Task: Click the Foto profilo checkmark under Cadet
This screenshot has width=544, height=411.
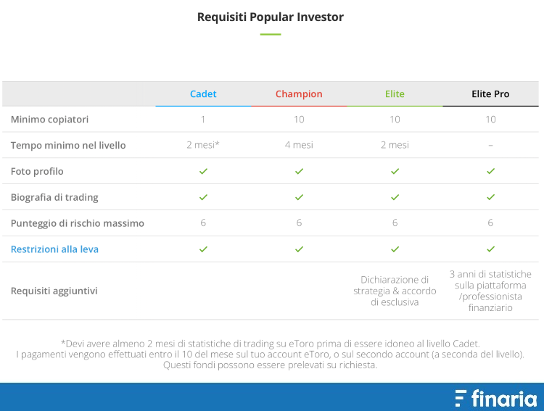Action: pyautogui.click(x=203, y=171)
